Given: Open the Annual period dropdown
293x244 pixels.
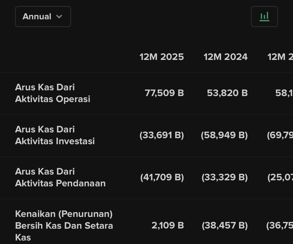Looking at the screenshot, I should (43, 17).
